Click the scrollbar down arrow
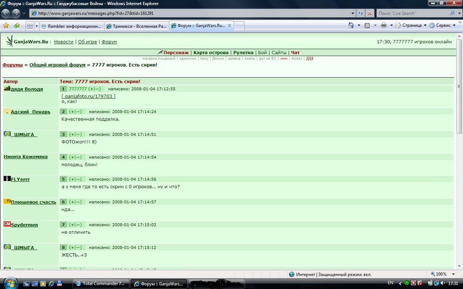 coord(459,266)
